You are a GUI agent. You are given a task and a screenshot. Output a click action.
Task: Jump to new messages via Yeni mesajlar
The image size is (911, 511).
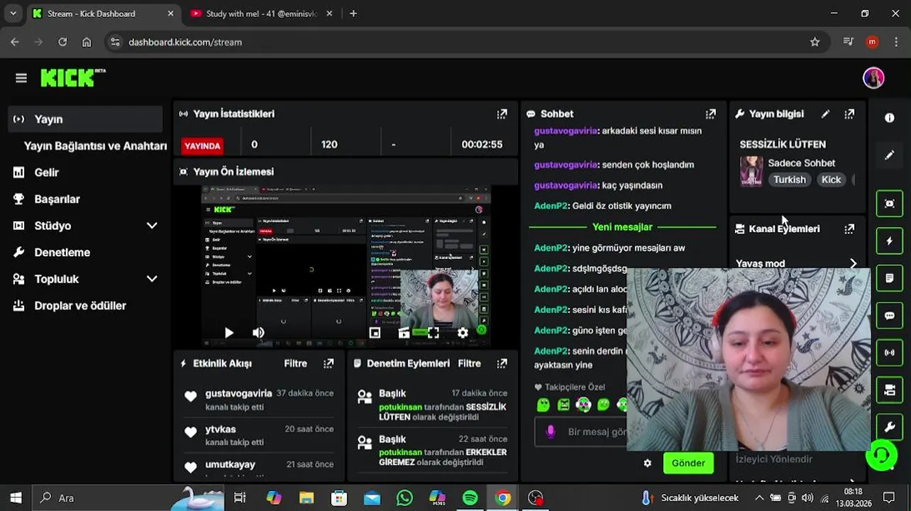point(622,227)
